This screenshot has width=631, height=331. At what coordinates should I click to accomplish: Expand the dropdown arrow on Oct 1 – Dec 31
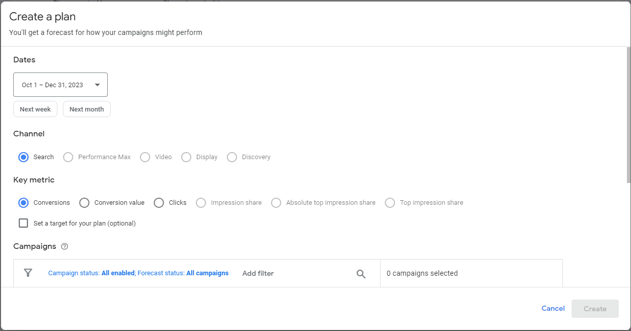point(97,85)
